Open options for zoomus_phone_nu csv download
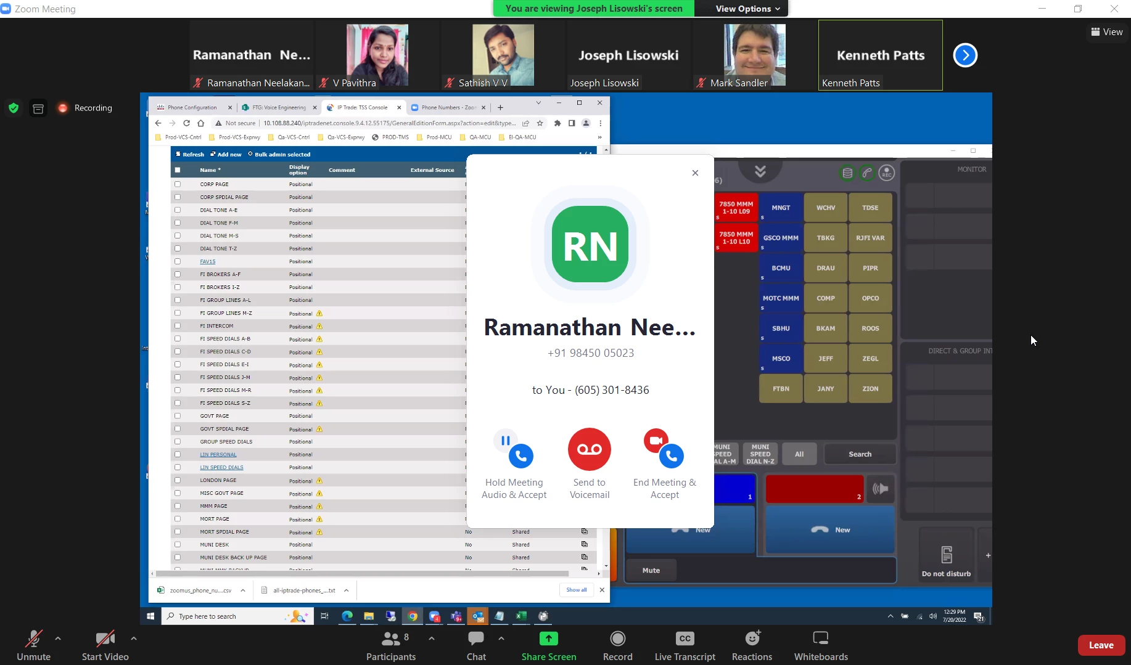Screen dimensions: 1131x665 [x=243, y=590]
